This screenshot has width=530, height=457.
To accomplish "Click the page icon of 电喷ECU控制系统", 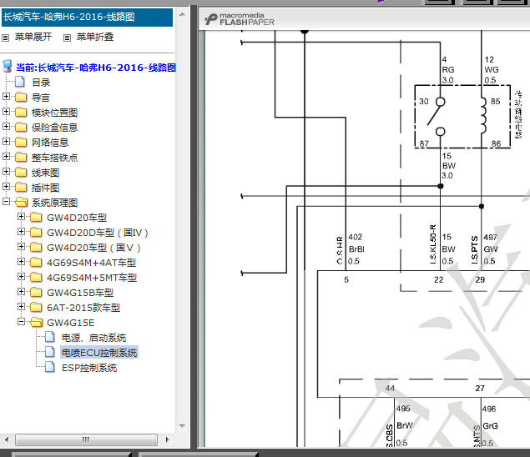I will 50,352.
